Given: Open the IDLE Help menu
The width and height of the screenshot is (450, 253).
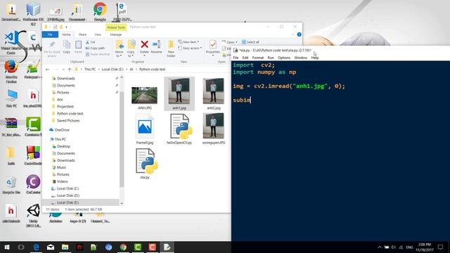Looking at the screenshot, I should pyautogui.click(x=315, y=58).
